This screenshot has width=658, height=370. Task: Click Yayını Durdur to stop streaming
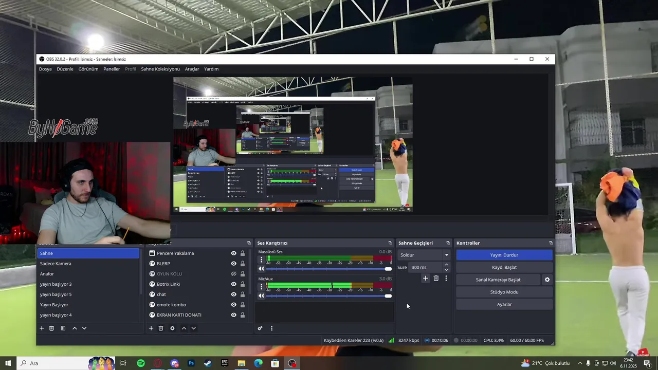[504, 255]
